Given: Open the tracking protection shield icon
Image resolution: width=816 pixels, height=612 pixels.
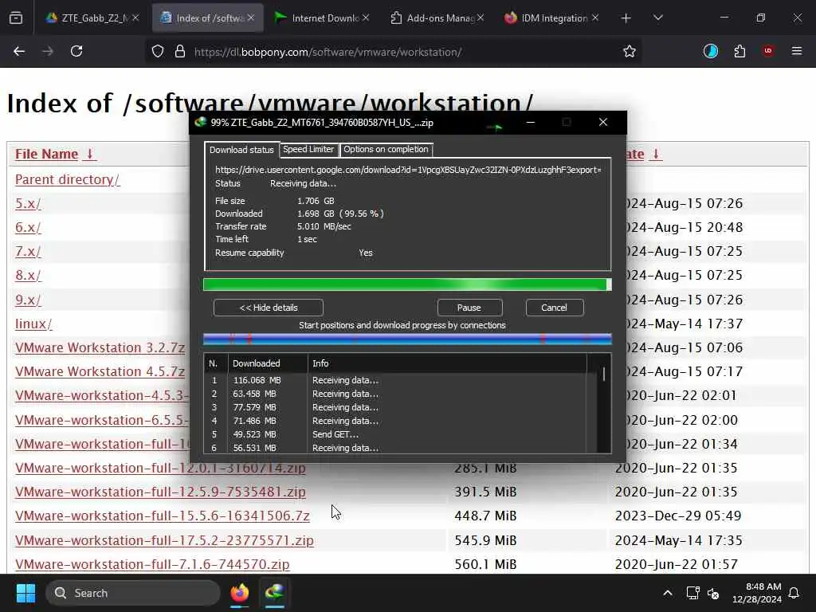Looking at the screenshot, I should tap(158, 51).
